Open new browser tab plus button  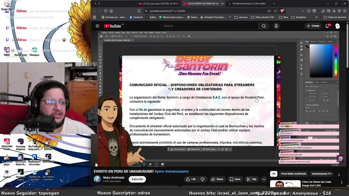click(274, 4)
